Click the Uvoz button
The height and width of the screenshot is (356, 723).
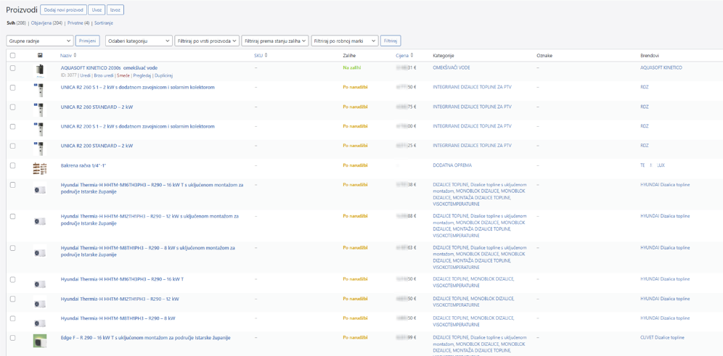pos(97,10)
